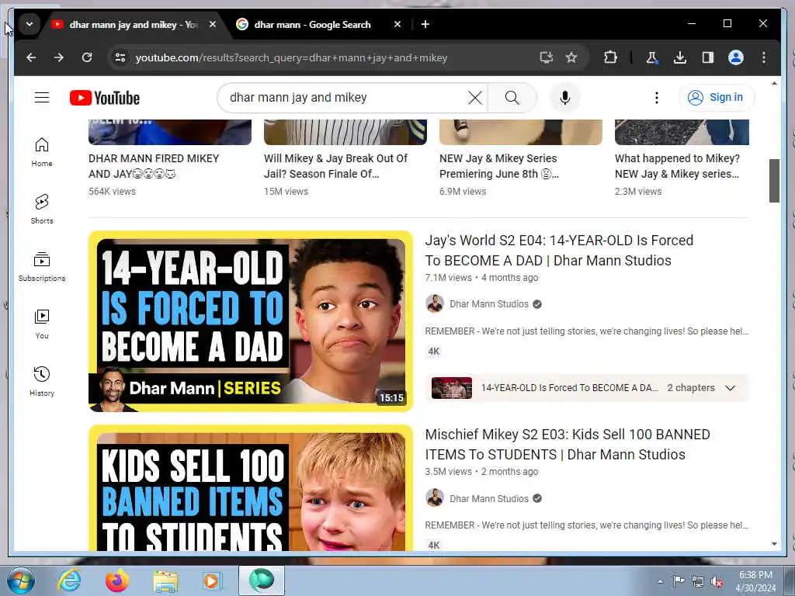Open the Windows Start button
Viewport: 795px width, 596px height.
(x=21, y=580)
